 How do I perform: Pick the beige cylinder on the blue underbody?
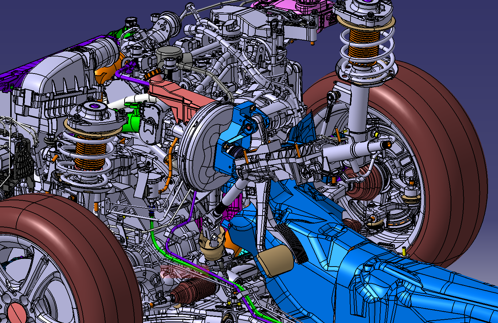tap(275, 260)
